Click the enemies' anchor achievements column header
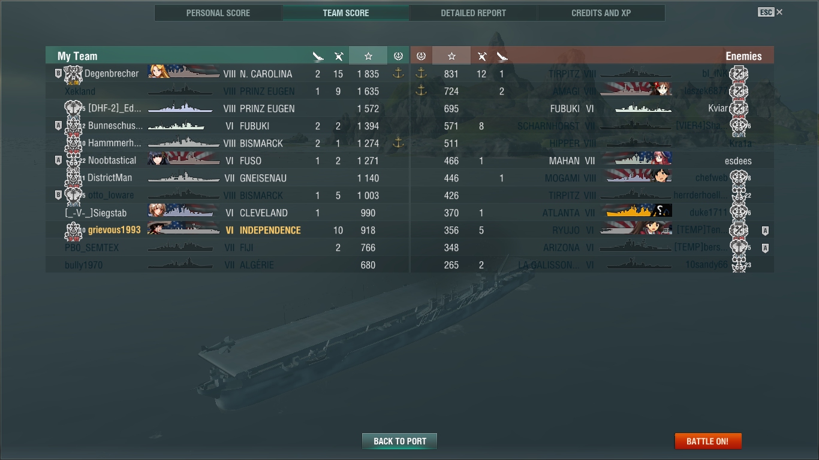819x460 pixels. [421, 56]
